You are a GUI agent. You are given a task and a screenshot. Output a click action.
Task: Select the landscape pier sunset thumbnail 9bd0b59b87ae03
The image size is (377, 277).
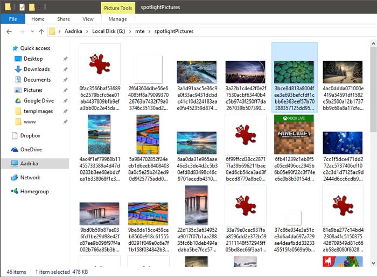pos(100,228)
